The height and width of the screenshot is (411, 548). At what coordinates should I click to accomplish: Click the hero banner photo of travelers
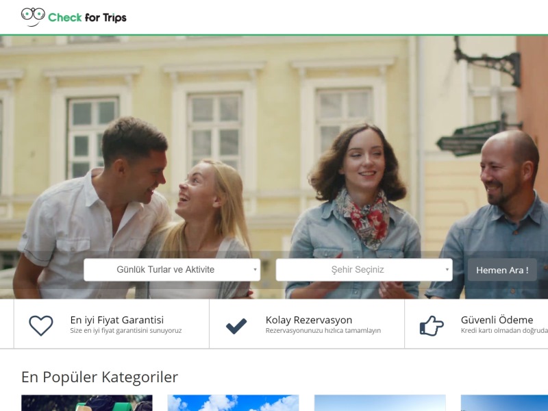click(274, 137)
